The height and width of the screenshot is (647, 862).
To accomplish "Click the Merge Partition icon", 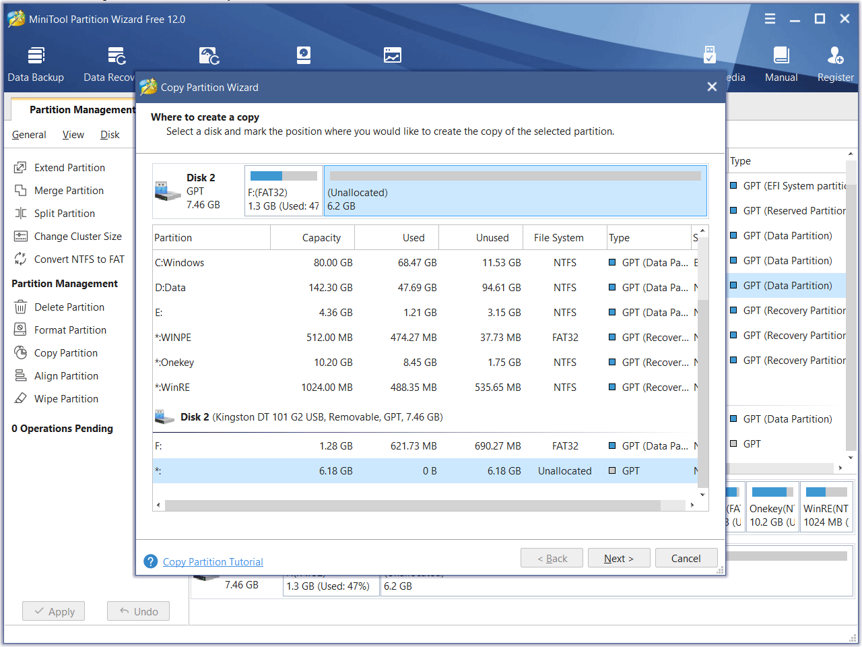I will (x=21, y=190).
